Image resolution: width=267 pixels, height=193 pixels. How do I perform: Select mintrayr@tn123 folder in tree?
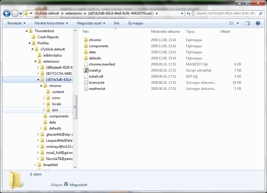click(56, 147)
